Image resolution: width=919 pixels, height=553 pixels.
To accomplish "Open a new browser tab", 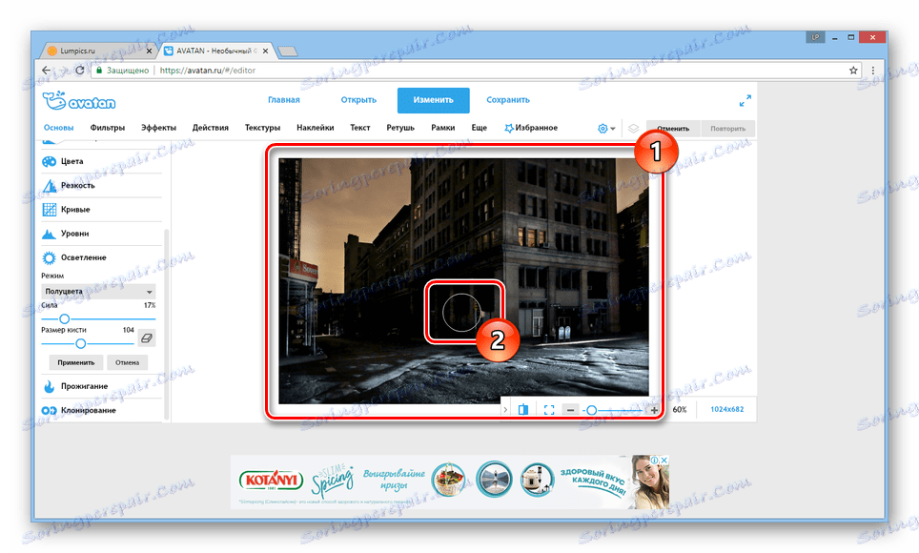I will coord(287,51).
